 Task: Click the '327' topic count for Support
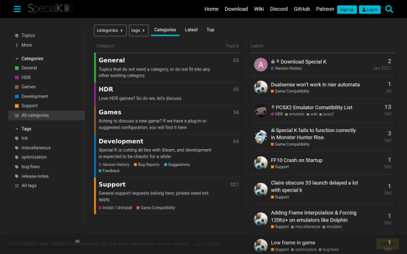pos(234,184)
